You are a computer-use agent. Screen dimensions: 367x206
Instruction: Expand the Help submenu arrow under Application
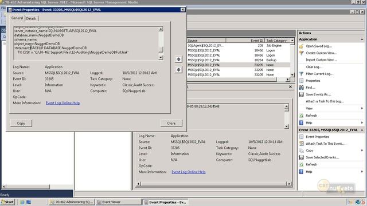pyautogui.click(x=362, y=122)
